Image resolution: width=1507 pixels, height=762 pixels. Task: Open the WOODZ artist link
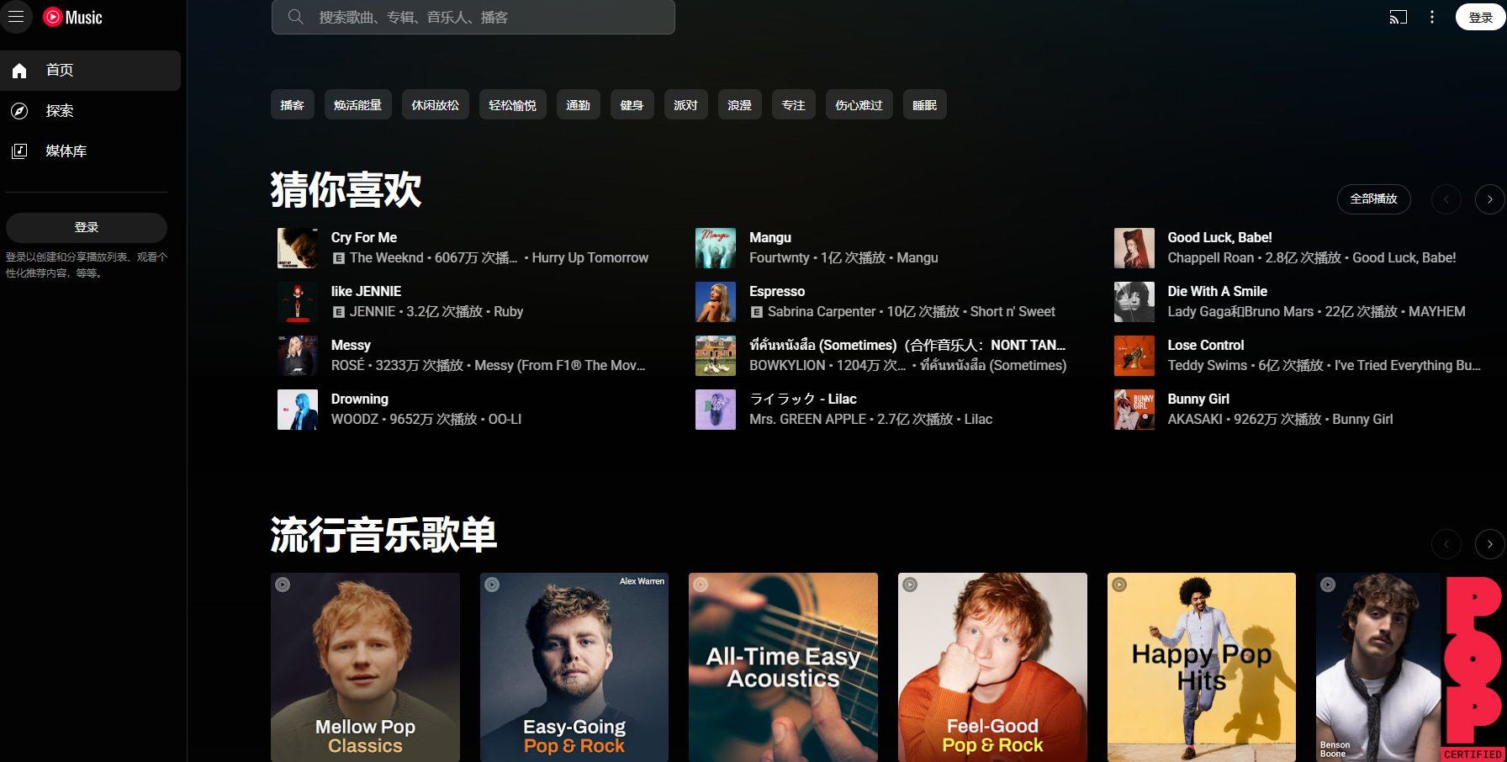[355, 420]
